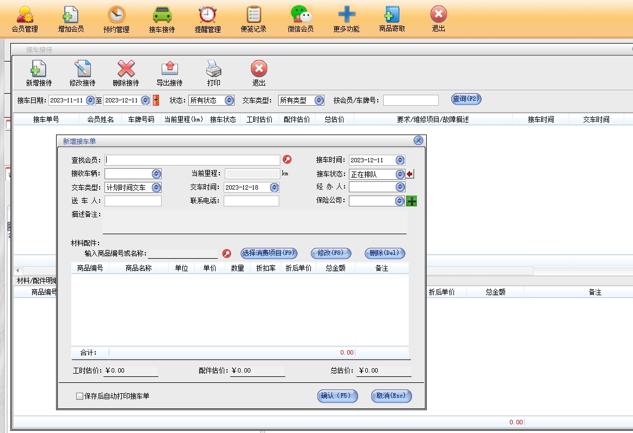
Task: Click the 商品名称 column header
Action: point(138,268)
